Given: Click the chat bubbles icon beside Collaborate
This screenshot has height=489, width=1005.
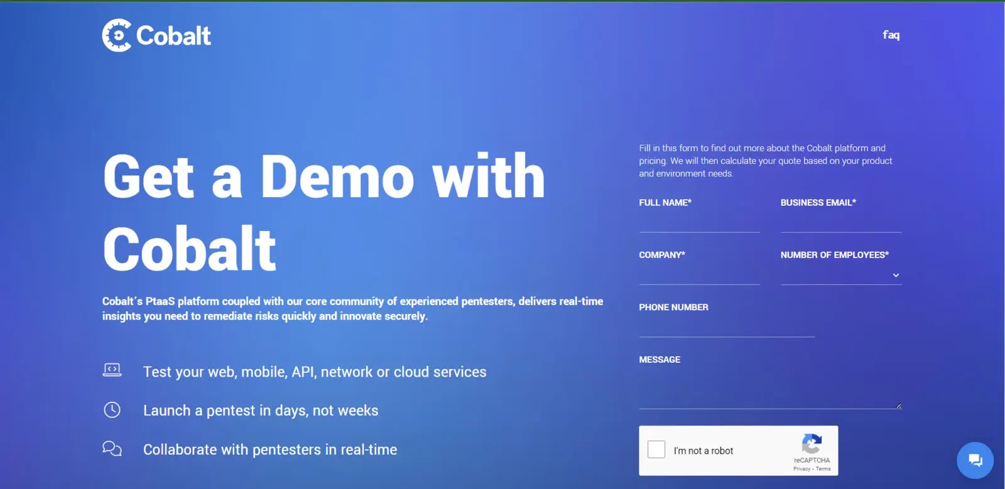Looking at the screenshot, I should 112,449.
